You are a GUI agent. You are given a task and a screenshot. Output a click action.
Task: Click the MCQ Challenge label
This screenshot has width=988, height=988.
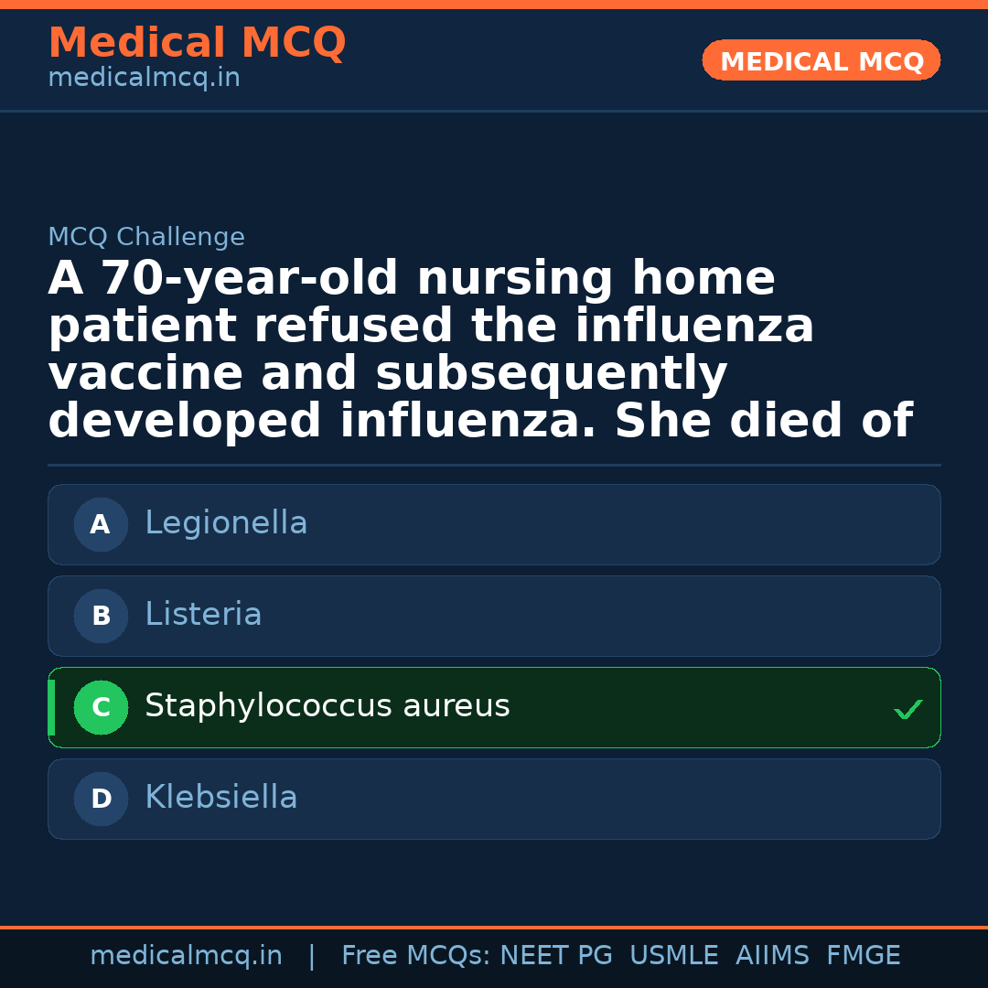[146, 238]
